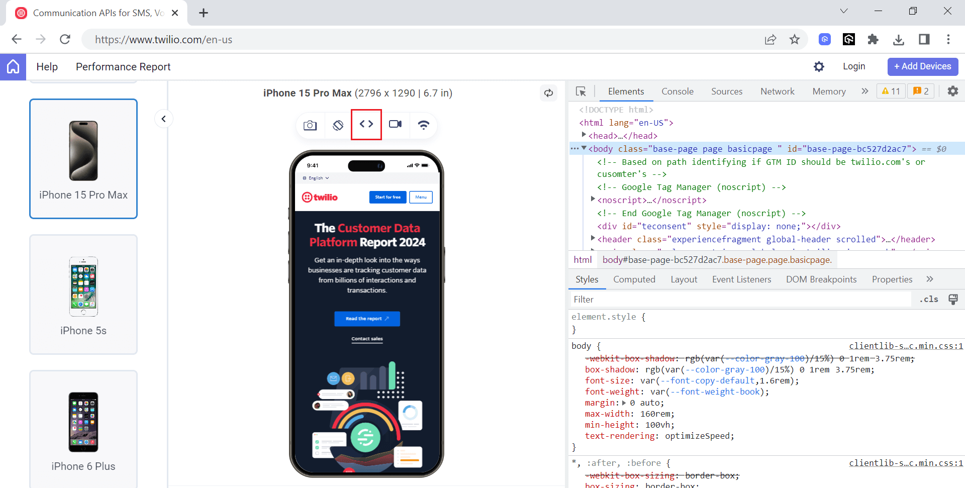Image resolution: width=965 pixels, height=488 pixels.
Task: Click the share page icon in address bar
Action: 770,39
